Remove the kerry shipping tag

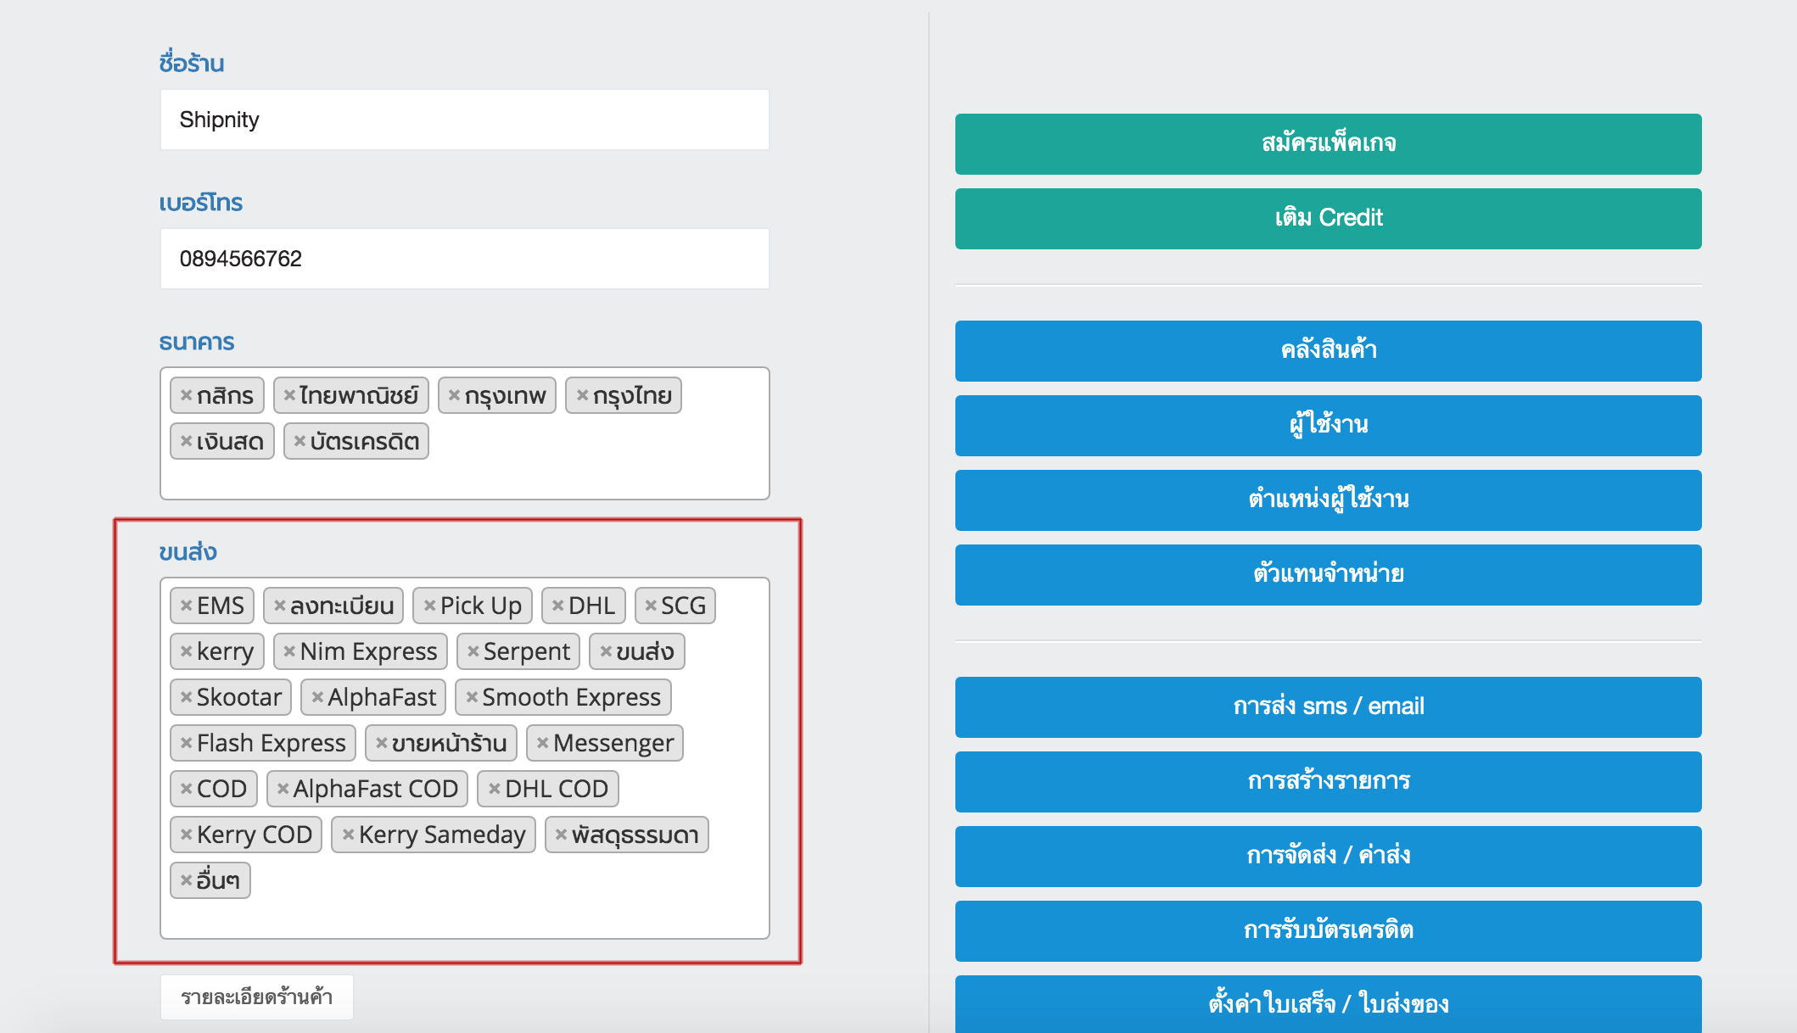point(186,651)
